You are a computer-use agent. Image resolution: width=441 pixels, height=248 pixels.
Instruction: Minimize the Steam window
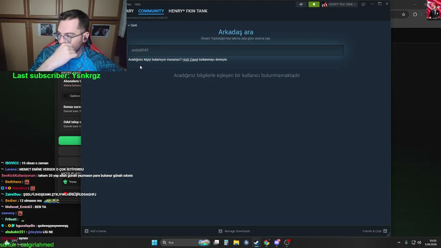[x=372, y=4]
